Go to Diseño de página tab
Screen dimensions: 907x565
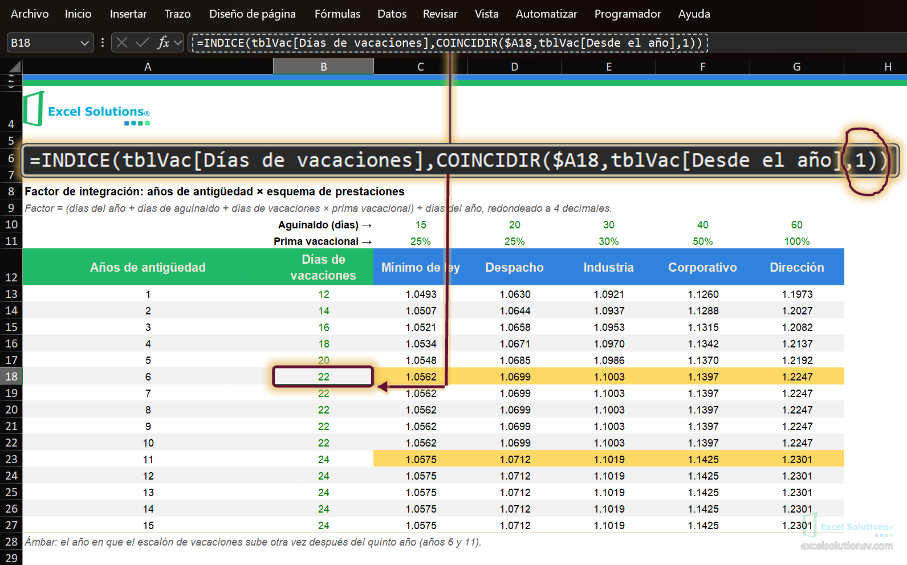pos(253,14)
